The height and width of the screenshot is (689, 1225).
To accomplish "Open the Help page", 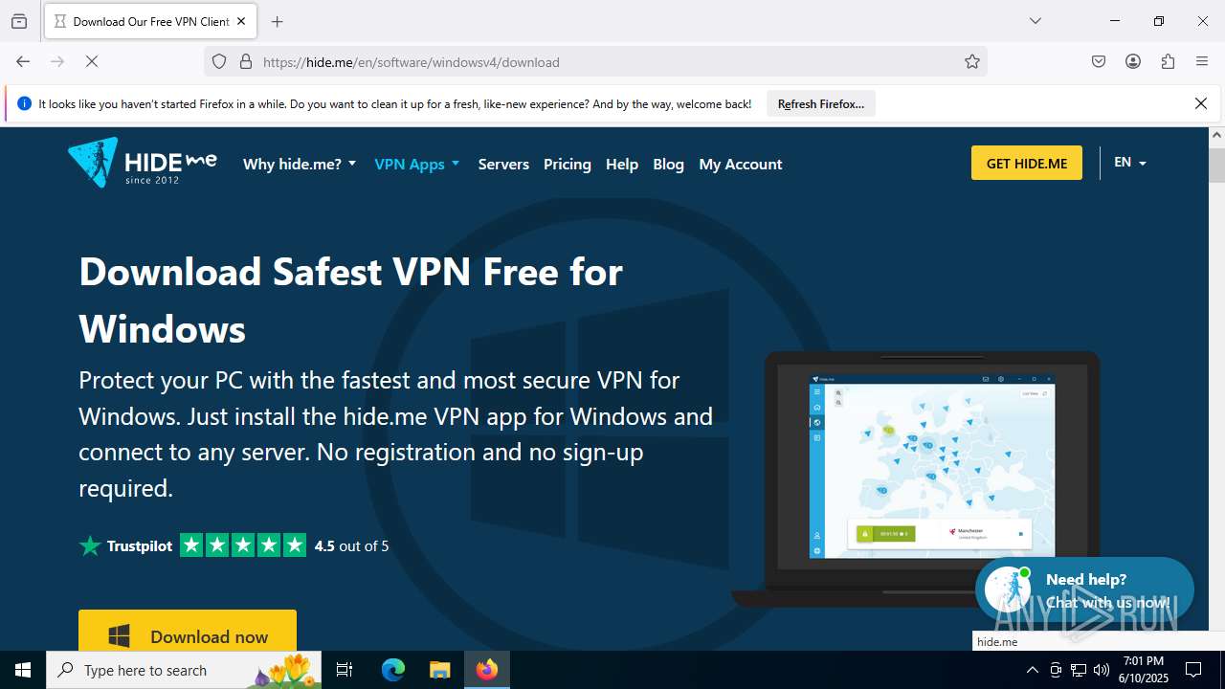I will [x=622, y=164].
